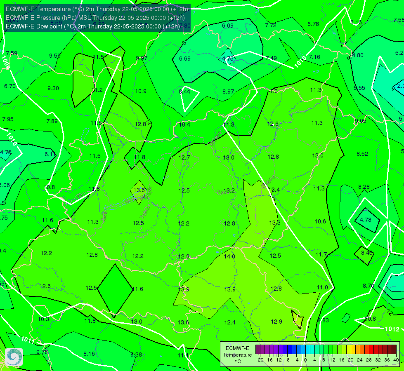Click the 6.78 temperature value
The height and width of the screenshot is (371, 404).
(x=313, y=24)
